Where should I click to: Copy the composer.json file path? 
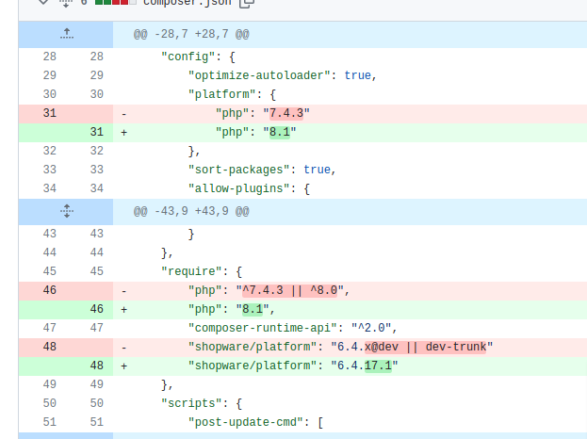click(247, 4)
